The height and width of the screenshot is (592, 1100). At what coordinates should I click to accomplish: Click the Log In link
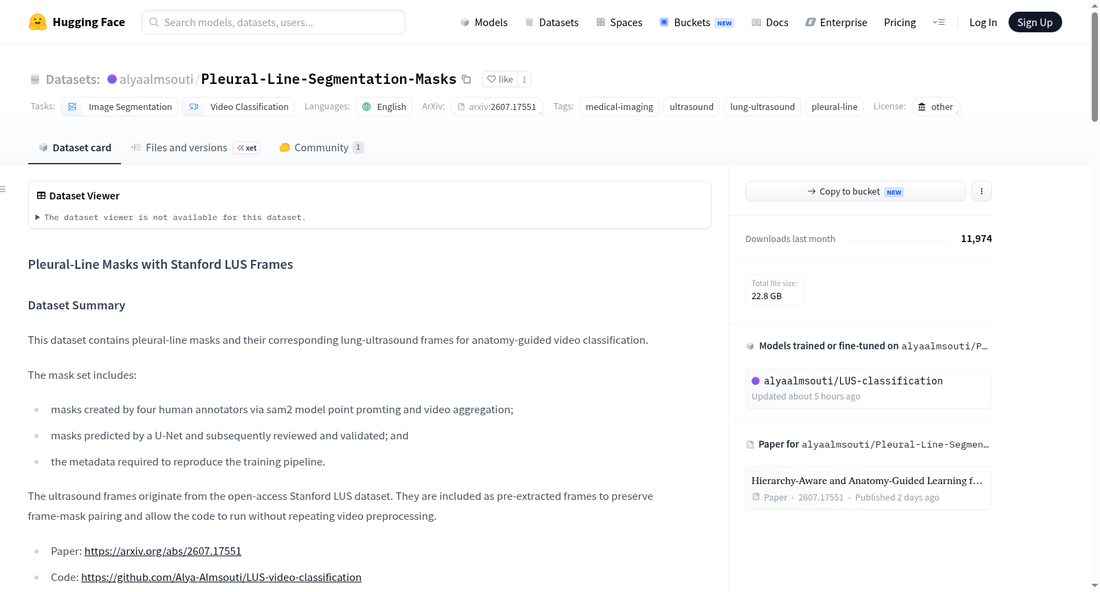[x=983, y=22]
